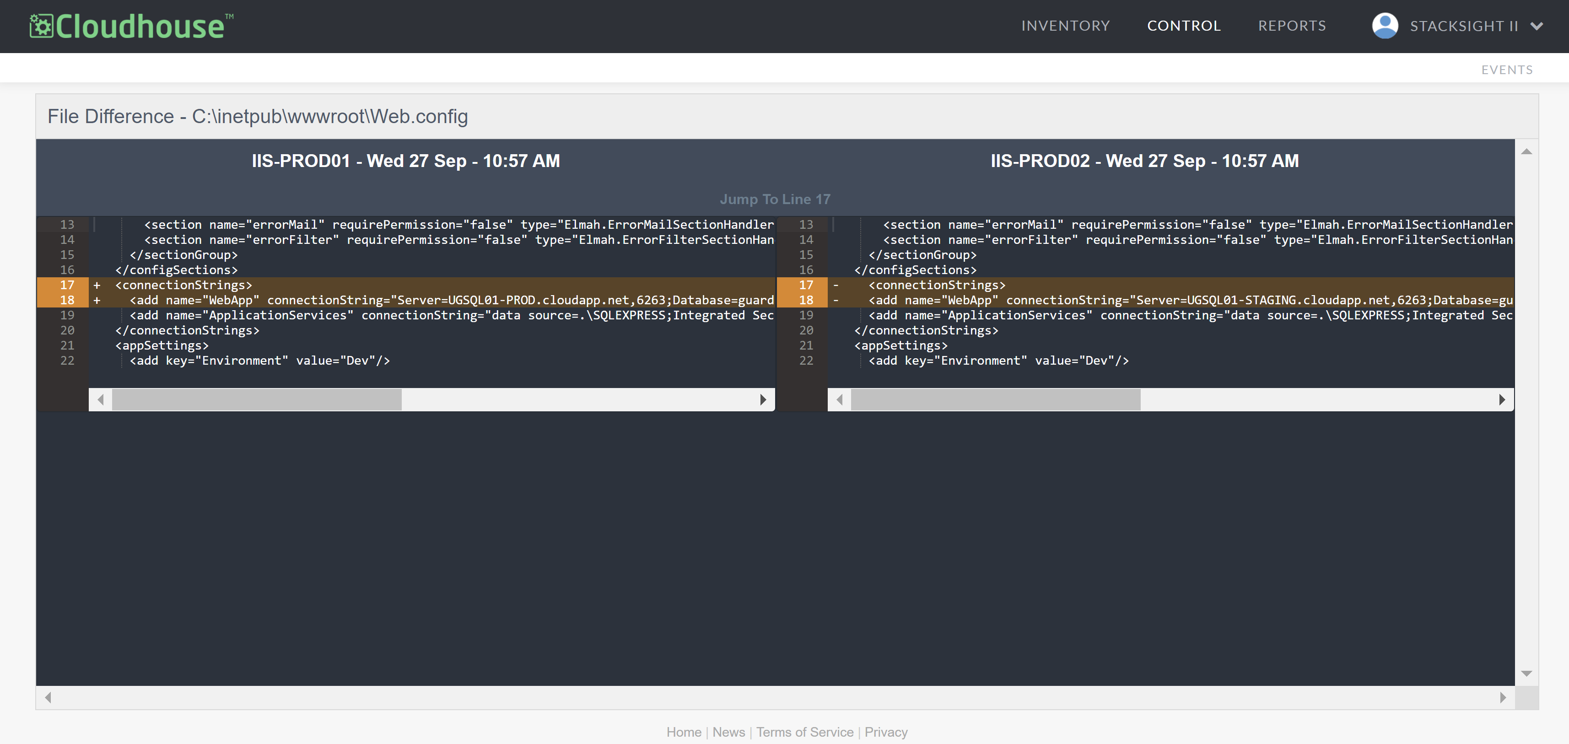This screenshot has height=744, width=1569.
Task: Click right pane ApplicationServices line 19
Action: coord(1191,315)
